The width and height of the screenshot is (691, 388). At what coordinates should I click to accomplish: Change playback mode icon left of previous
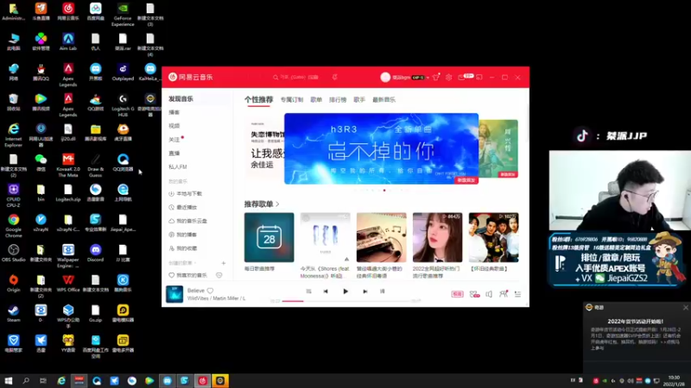[308, 291]
